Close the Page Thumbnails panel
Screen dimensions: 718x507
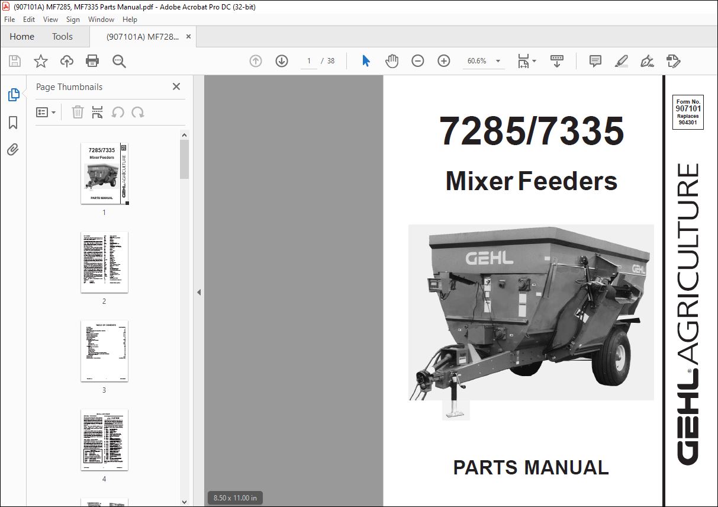click(x=176, y=86)
